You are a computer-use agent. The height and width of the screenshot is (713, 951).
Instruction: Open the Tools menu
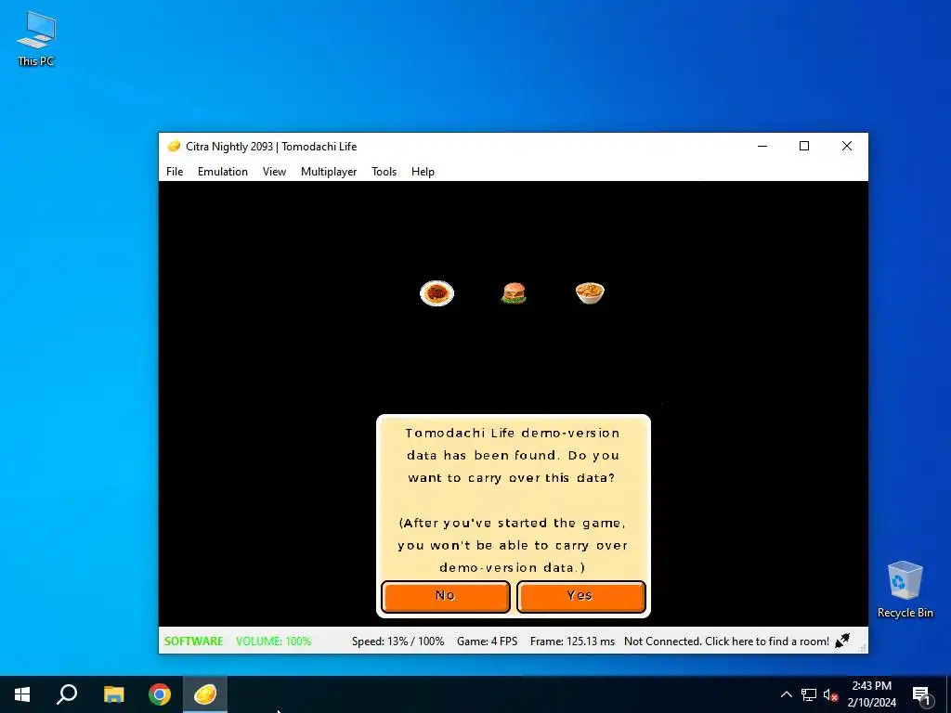[x=384, y=172]
